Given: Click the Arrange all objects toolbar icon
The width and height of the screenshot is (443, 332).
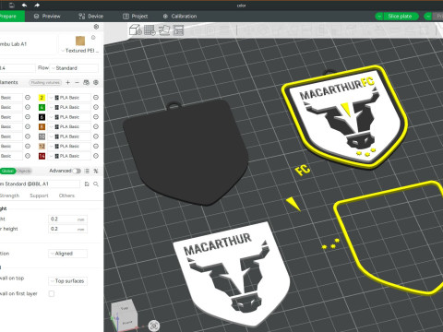Looking at the screenshot, I should point(178,30).
